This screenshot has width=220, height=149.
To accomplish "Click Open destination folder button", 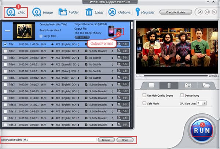I will click(125, 140).
